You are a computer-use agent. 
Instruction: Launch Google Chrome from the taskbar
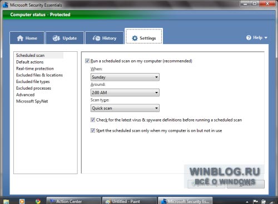tap(38, 201)
